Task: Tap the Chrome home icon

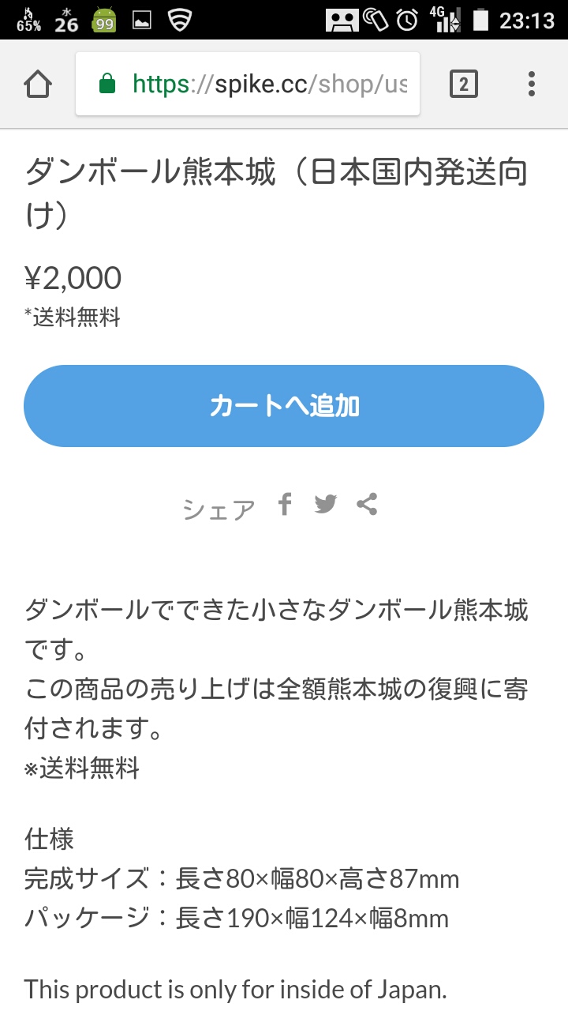Action: tap(38, 84)
